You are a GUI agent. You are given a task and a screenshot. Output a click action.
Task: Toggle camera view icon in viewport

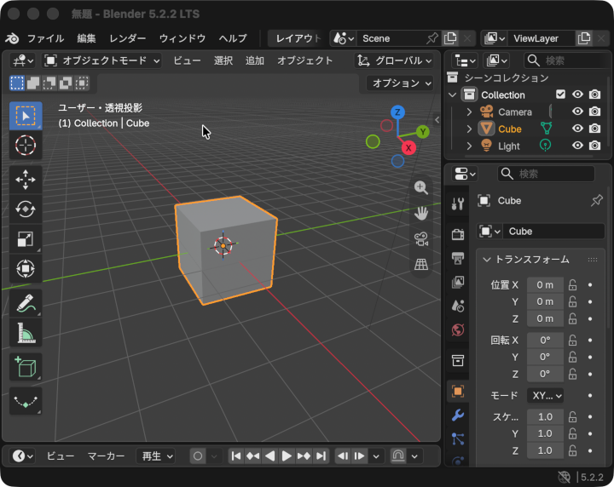[x=421, y=238]
